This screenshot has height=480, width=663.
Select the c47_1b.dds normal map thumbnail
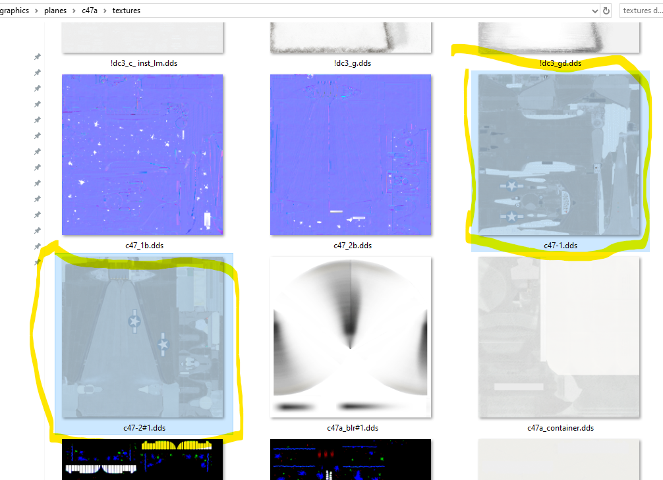point(142,154)
